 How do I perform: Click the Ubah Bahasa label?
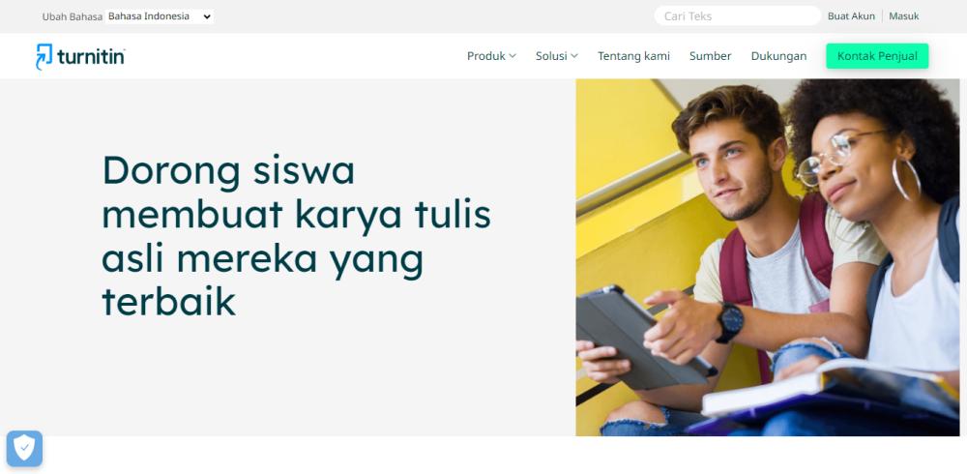pos(73,16)
